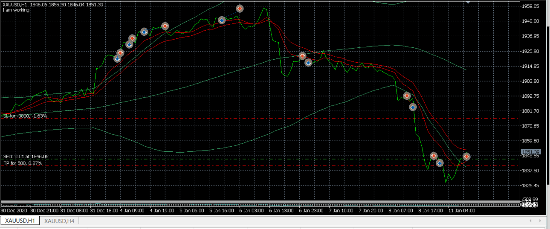Click the '5 Jan 06:00' time axis label
Viewport: 550px width, 229px height.
[x=192, y=211]
